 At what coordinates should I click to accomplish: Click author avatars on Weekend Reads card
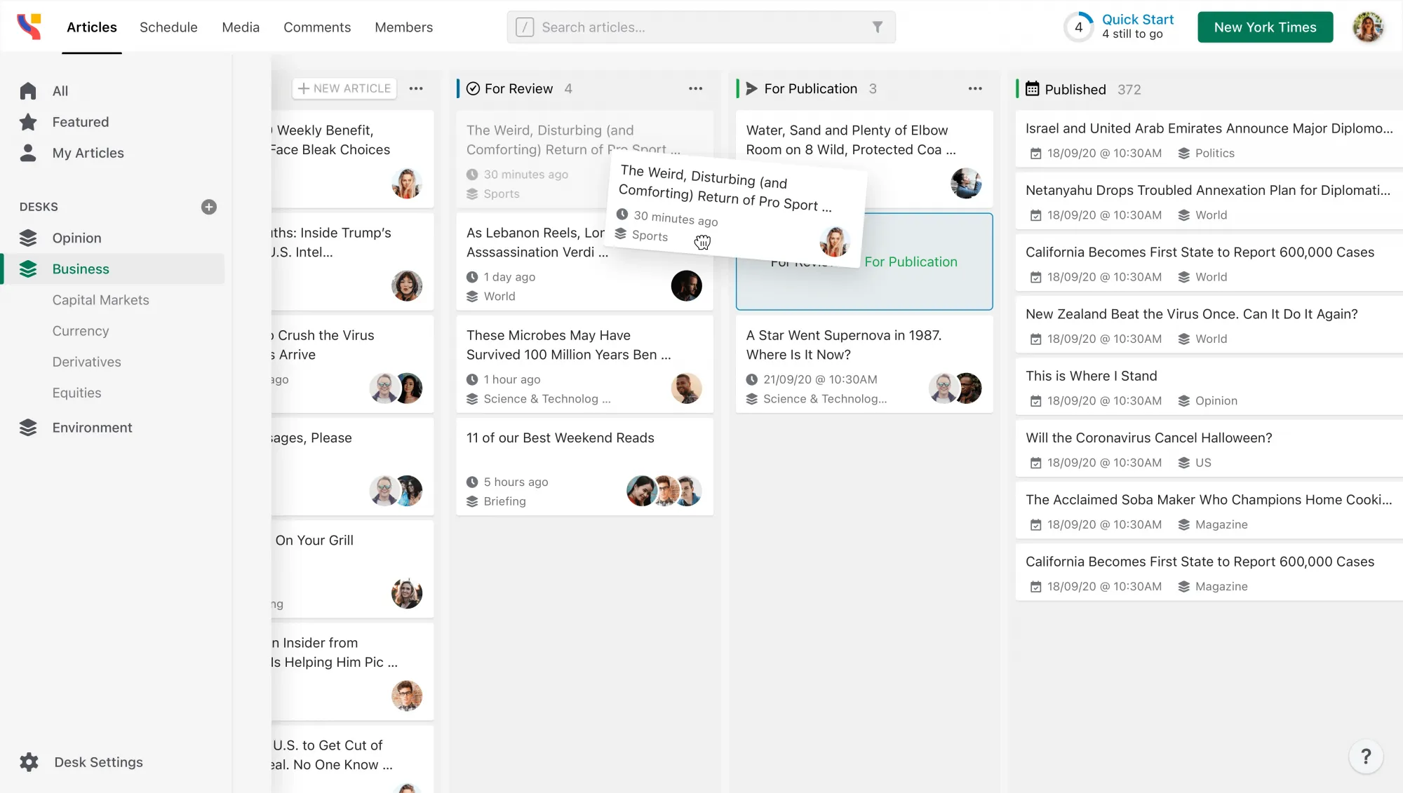click(664, 491)
